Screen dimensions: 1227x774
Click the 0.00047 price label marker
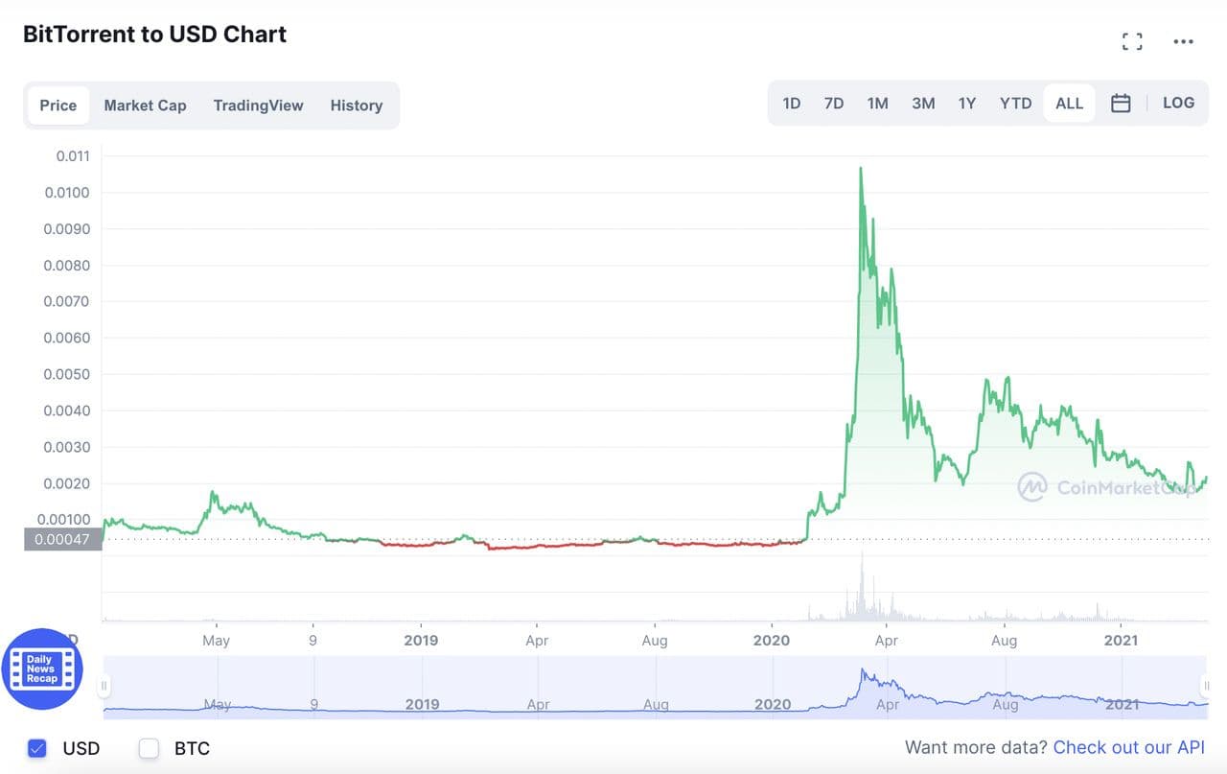coord(62,539)
